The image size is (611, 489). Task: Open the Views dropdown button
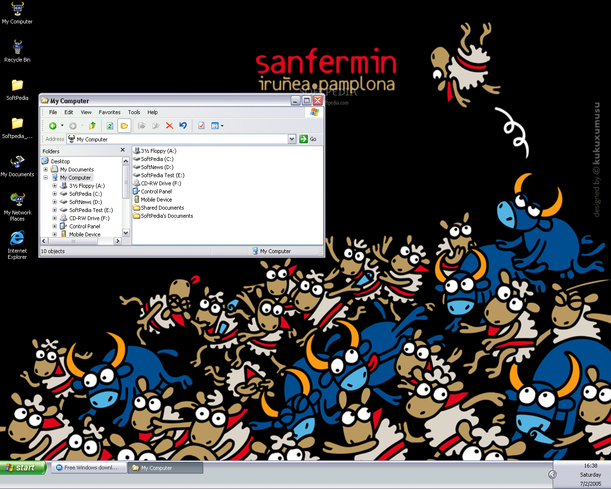[x=217, y=126]
